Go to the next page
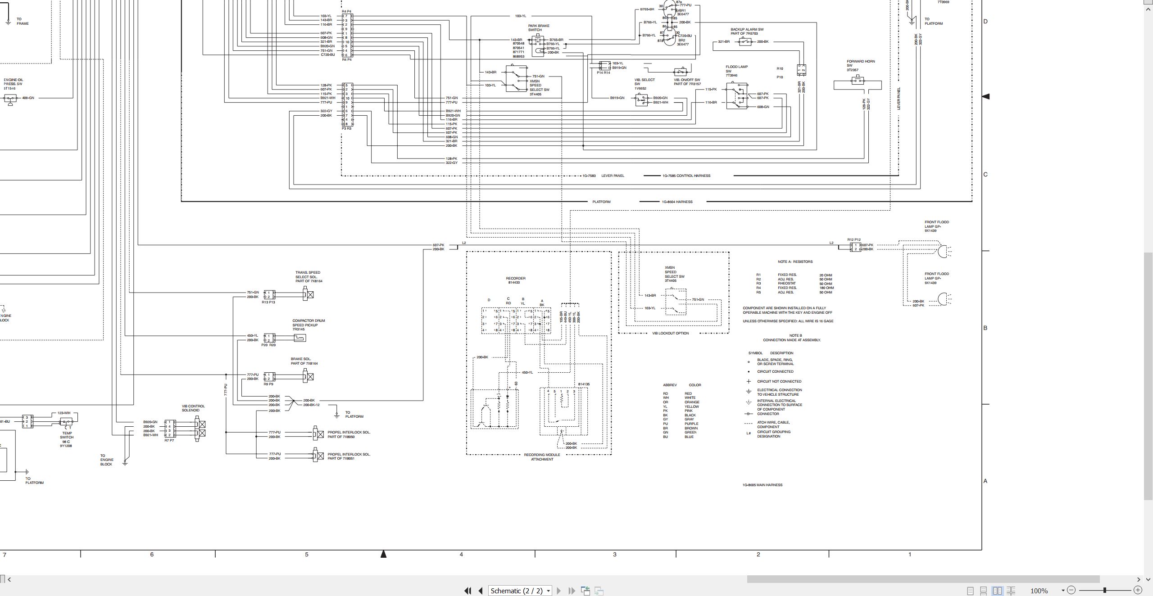This screenshot has width=1153, height=596. [x=559, y=591]
